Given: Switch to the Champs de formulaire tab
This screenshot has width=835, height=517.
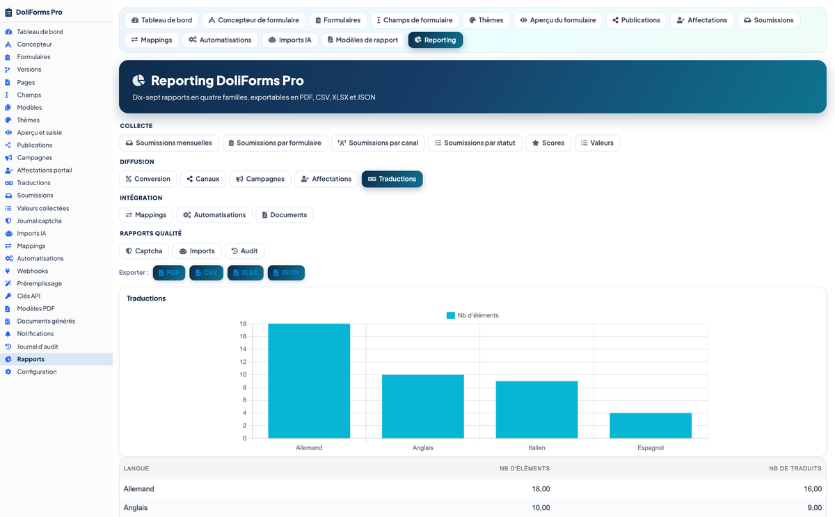Looking at the screenshot, I should tap(416, 20).
